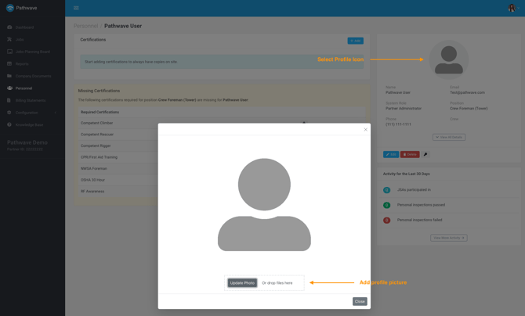Click the Add certification button

point(355,41)
